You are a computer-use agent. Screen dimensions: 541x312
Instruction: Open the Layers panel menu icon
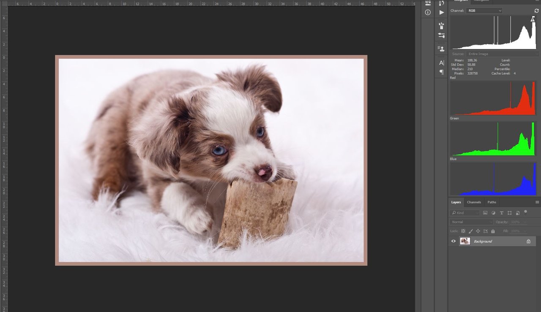coord(537,202)
